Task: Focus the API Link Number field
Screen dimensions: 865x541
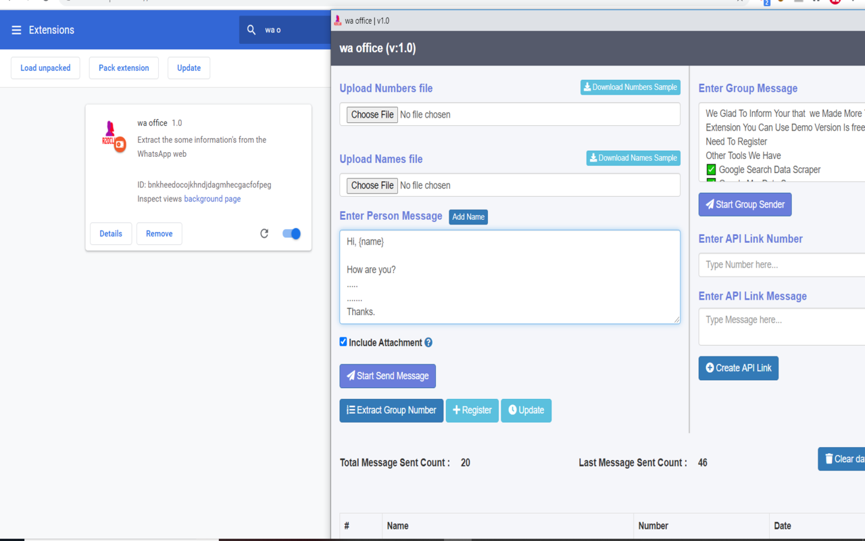Action: (781, 265)
